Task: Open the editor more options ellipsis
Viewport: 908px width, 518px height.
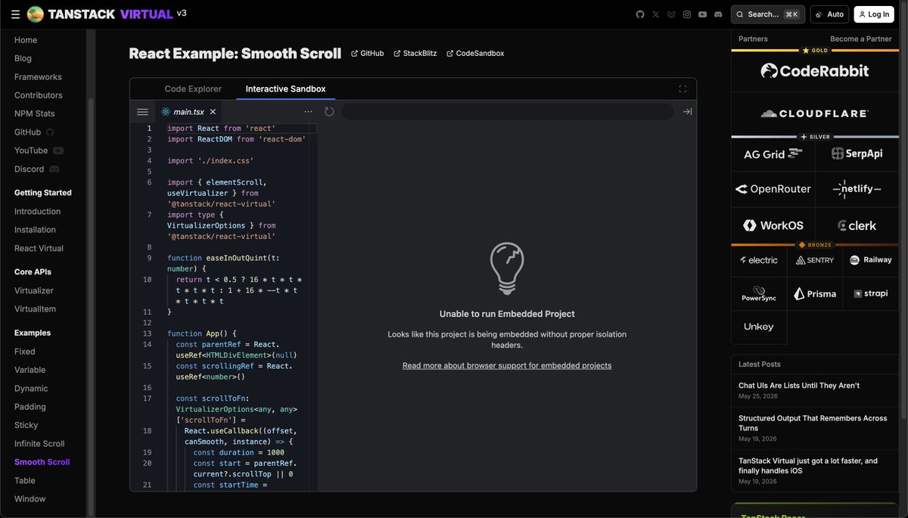Action: click(x=308, y=112)
